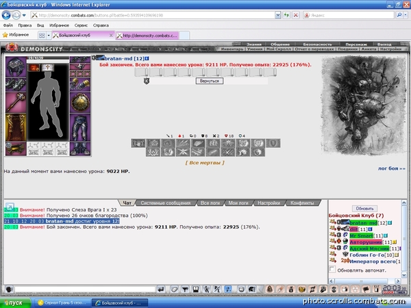Click player Гоблин Го-Го in the list
411x308 pixels.
coord(366,255)
